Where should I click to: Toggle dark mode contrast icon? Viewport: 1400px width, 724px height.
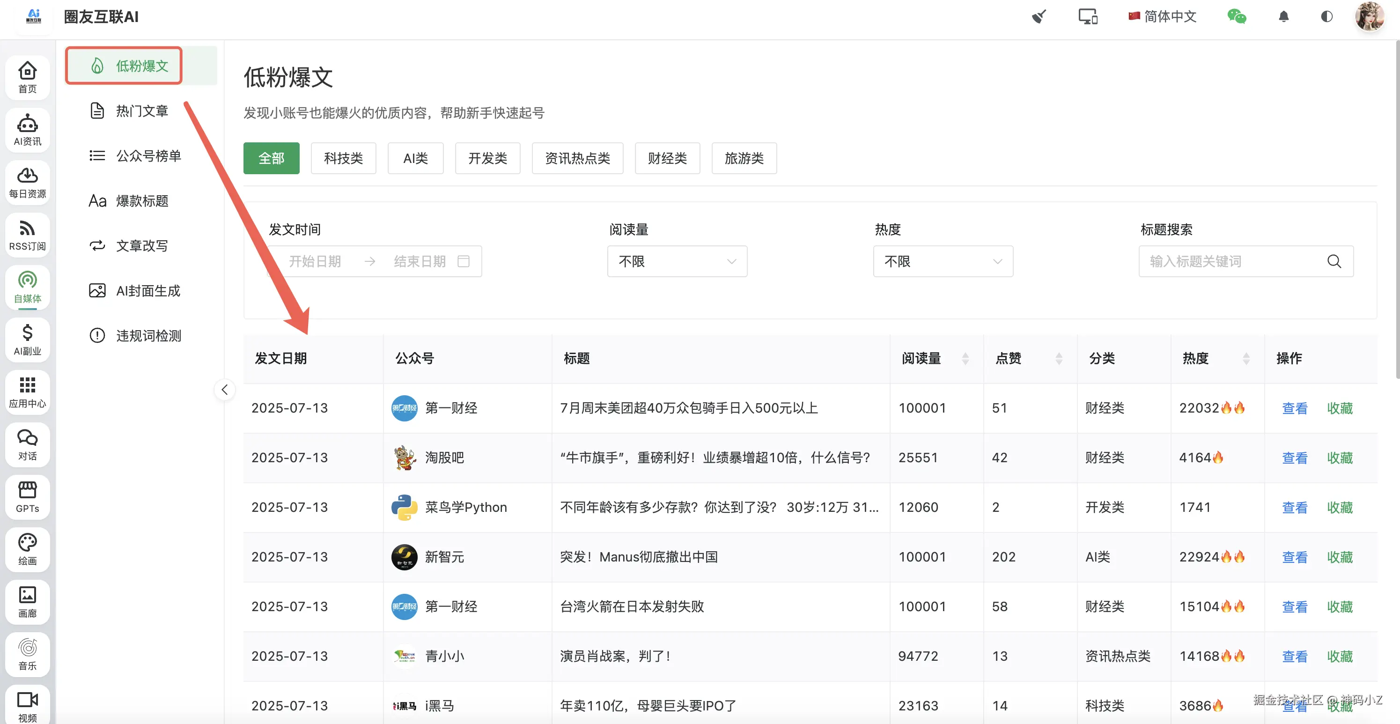click(x=1326, y=17)
